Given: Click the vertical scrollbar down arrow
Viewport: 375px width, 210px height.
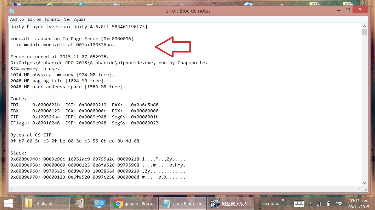Looking at the screenshot, I should [x=365, y=183].
